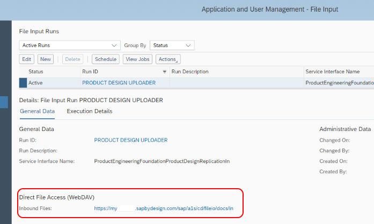Viewport: 374px width, 224px height.
Task: Click the Service Interface Name column header
Action: click(332, 72)
